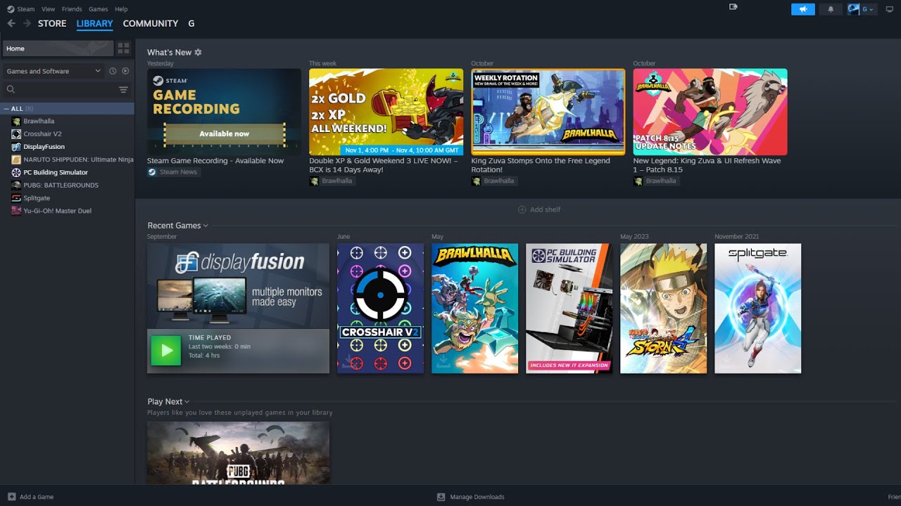The height and width of the screenshot is (506, 901).
Task: Open the advanced filter lines icon
Action: tap(123, 89)
